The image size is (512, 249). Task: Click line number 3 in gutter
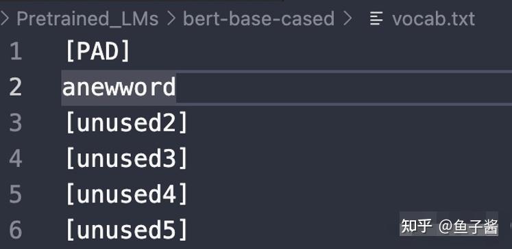16,123
